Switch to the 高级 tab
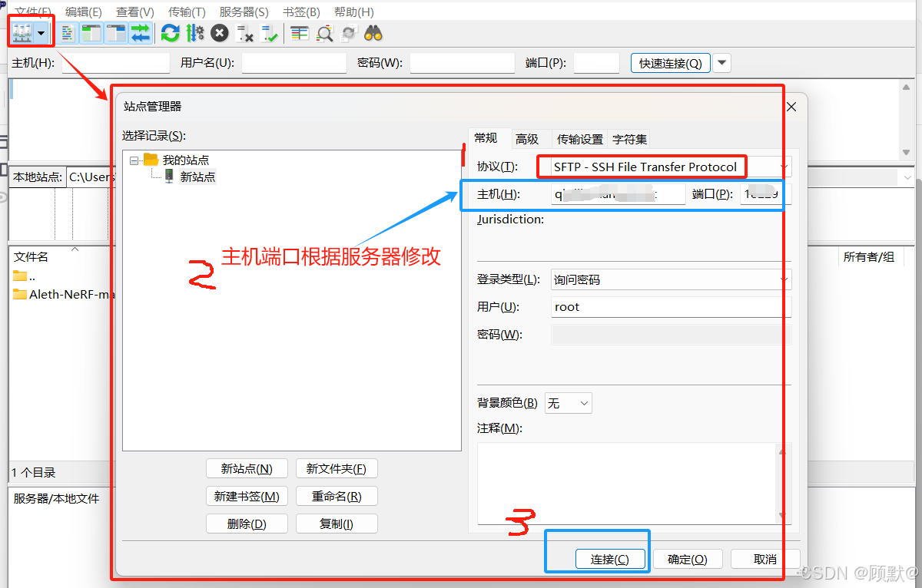The height and width of the screenshot is (588, 922). pos(527,139)
